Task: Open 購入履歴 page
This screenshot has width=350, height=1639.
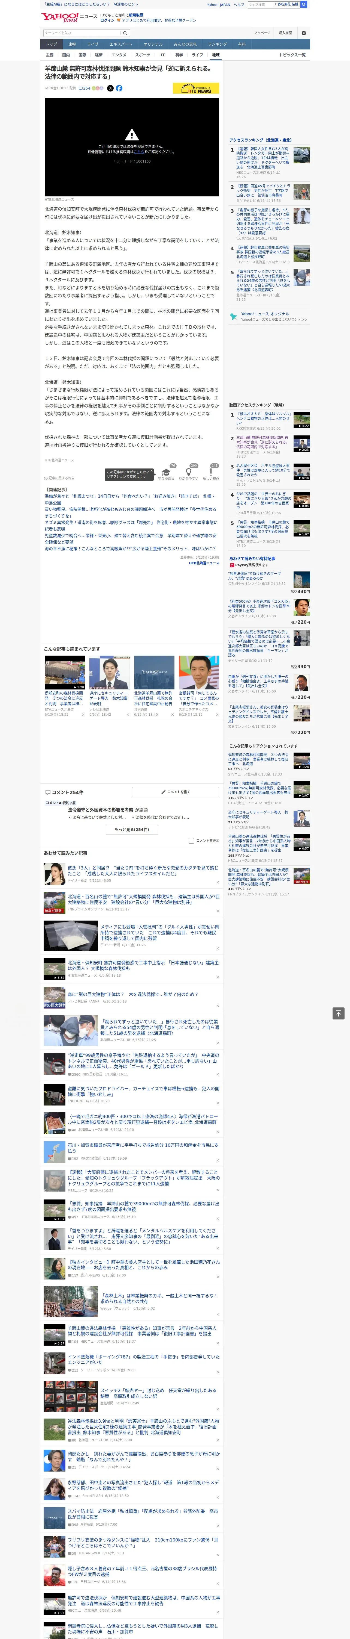Action: pyautogui.click(x=285, y=33)
